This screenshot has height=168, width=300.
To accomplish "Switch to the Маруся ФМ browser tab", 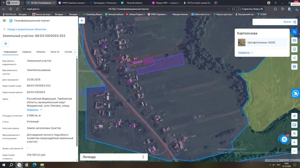I will click(x=166, y=3).
